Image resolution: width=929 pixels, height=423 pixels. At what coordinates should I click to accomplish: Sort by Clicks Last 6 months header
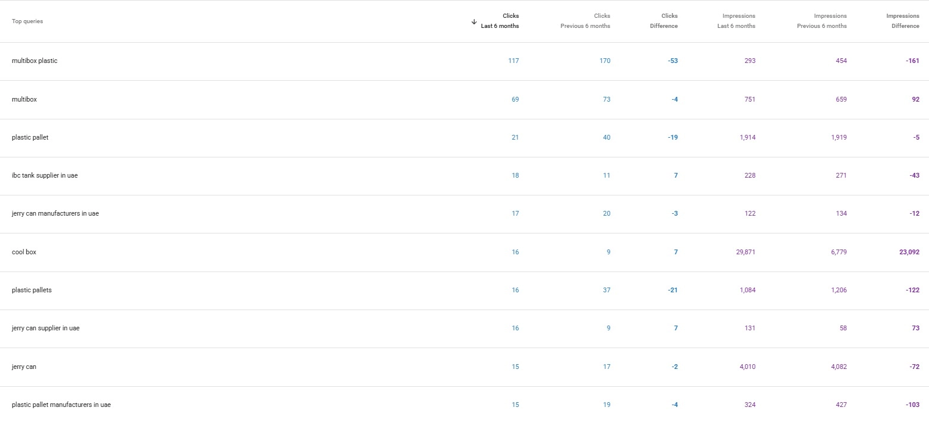500,21
